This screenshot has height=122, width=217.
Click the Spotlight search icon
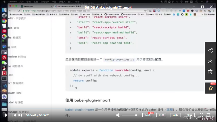(202, 2)
